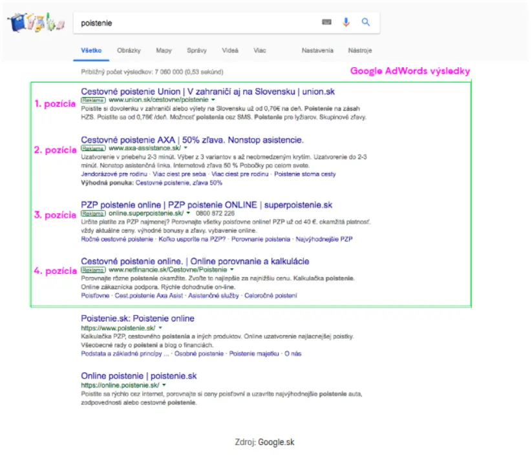
Task: Expand dropdown arrow beside axa-assistance.sk URL
Action: pyautogui.click(x=186, y=148)
